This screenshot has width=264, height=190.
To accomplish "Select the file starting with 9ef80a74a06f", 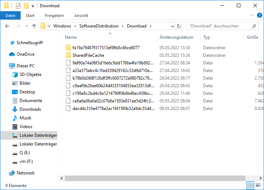I will click(113, 63).
